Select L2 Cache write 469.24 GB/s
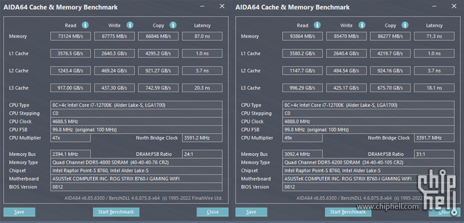The height and width of the screenshot is (223, 464). [x=114, y=71]
